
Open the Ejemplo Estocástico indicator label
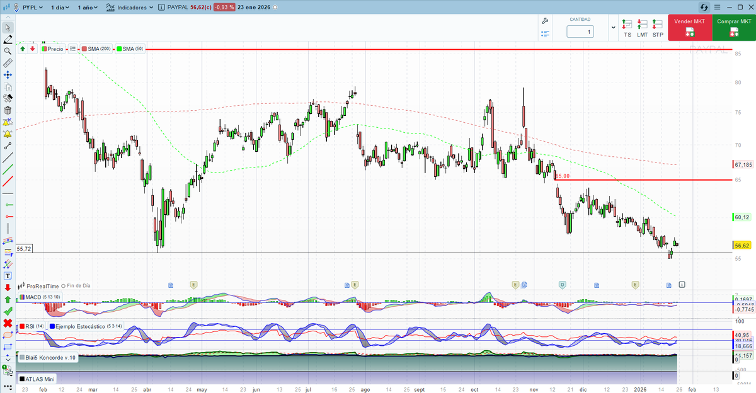[x=86, y=326]
